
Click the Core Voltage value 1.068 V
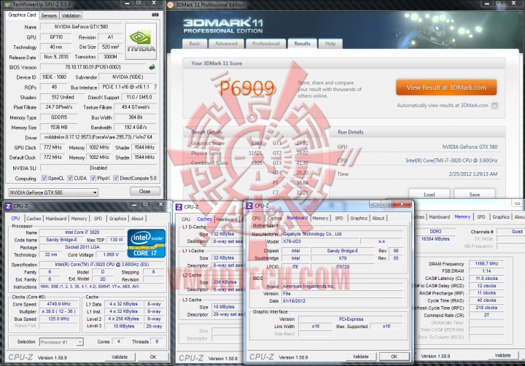pos(111,254)
